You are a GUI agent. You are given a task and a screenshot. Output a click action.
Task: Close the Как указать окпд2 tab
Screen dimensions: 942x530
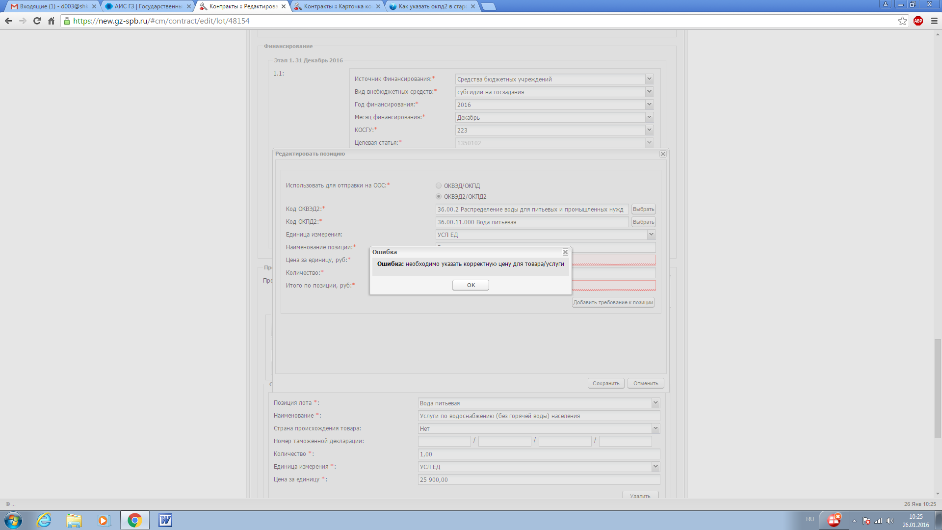coord(473,6)
